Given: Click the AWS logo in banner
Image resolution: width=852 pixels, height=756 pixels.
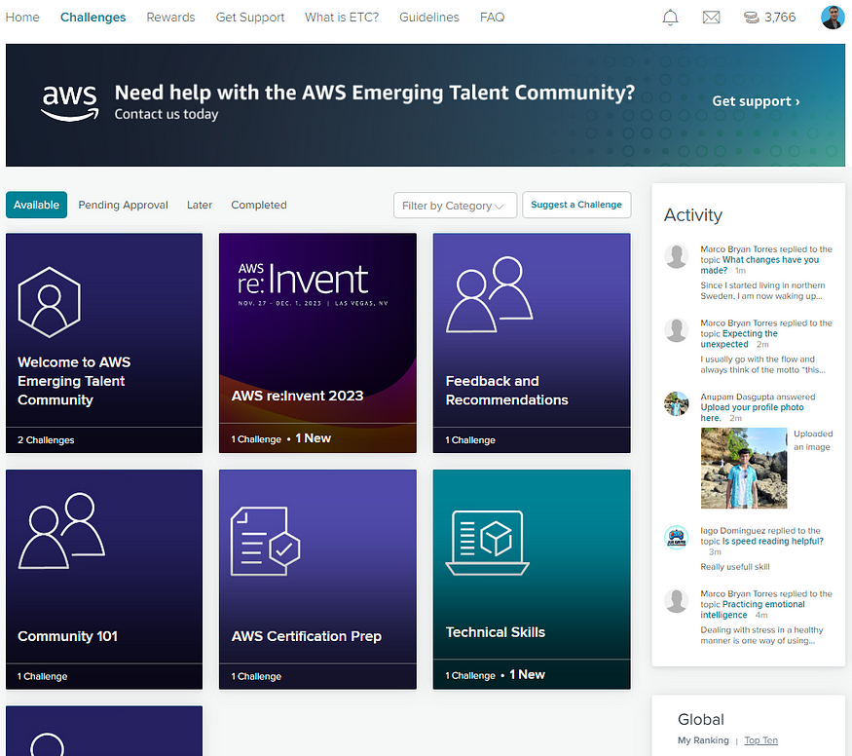Looking at the screenshot, I should (70, 102).
